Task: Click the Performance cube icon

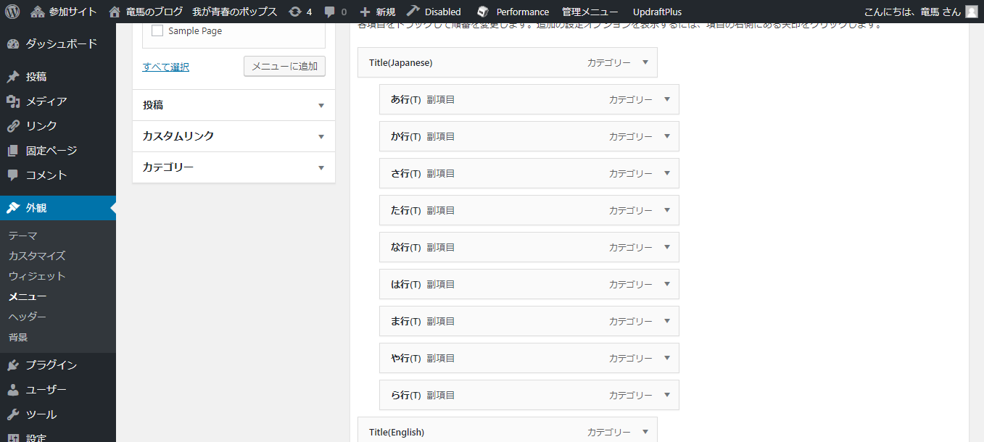Action: [483, 12]
